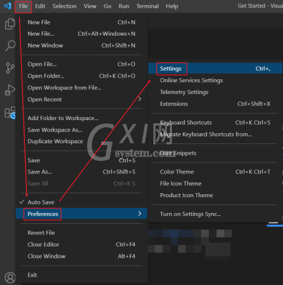Open the Explorer view in activity bar
Screen dimensions: 283x285
[x=10, y=24]
